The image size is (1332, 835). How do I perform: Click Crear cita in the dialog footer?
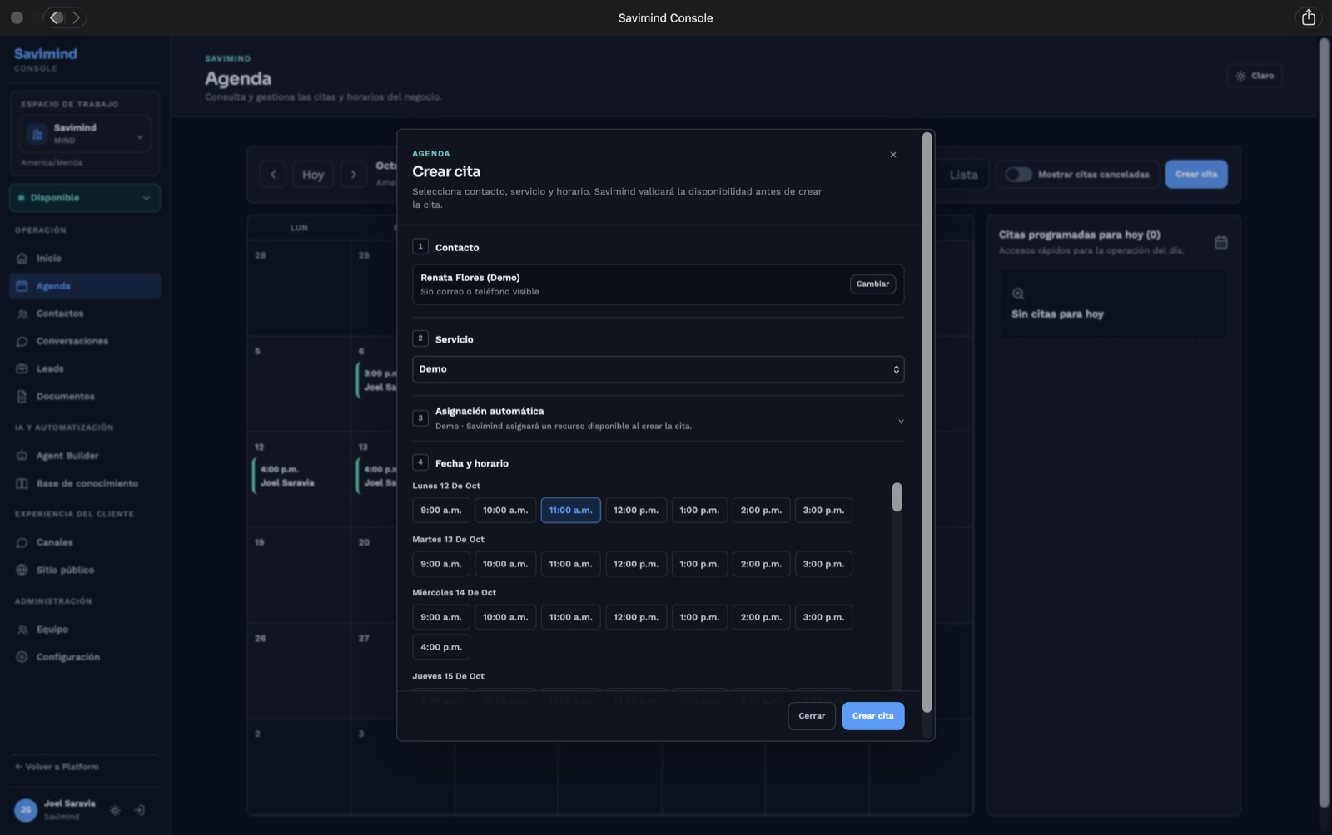872,716
